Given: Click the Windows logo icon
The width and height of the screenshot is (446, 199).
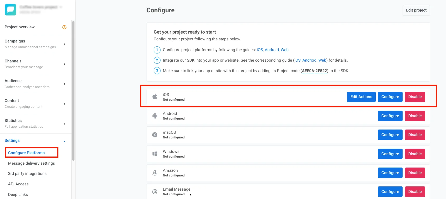Looking at the screenshot, I should coord(155,154).
